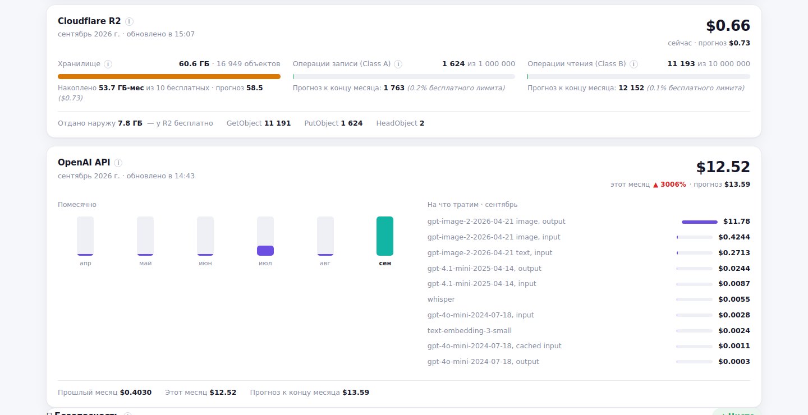Select the авг monthly bar
808x415 pixels.
[325, 236]
